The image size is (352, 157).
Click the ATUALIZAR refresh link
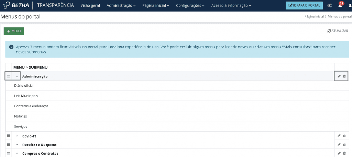click(x=338, y=31)
